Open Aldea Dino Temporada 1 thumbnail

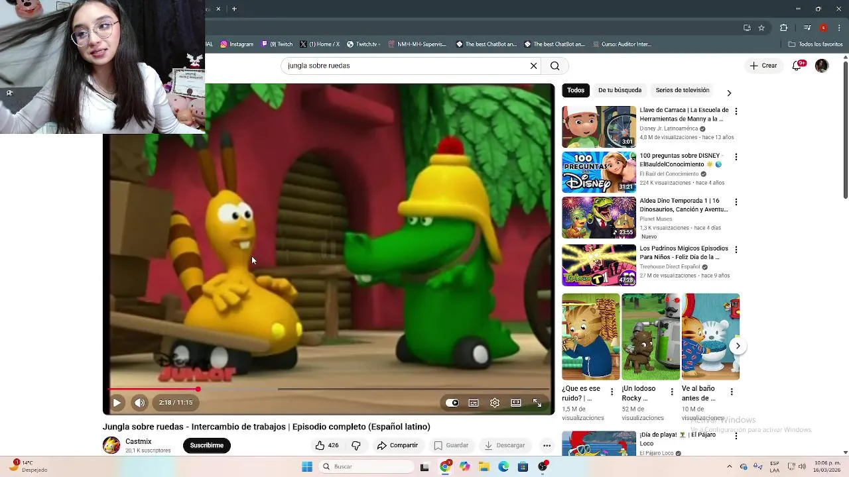click(599, 217)
